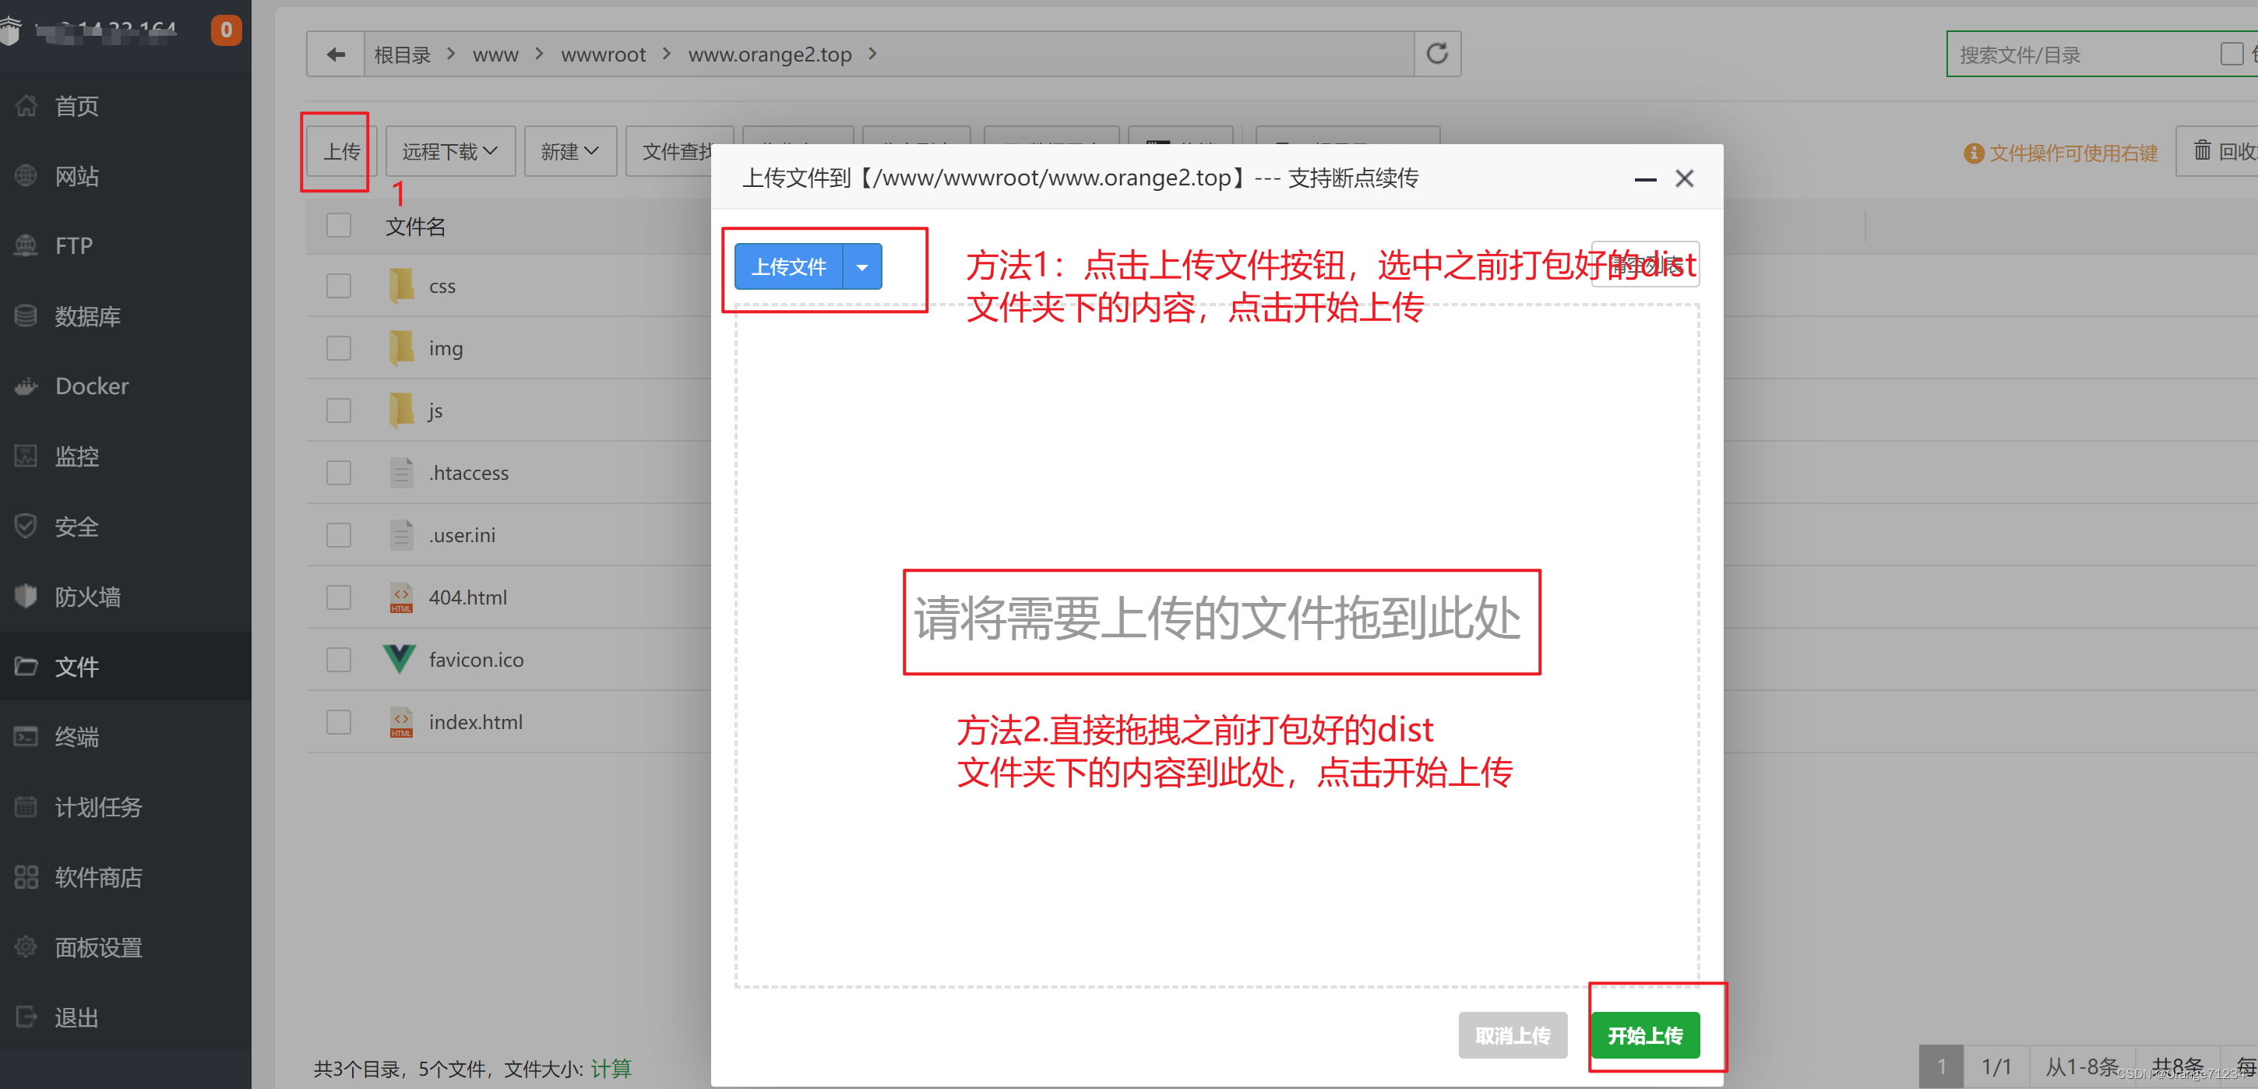Click the back arrow in path bar
This screenshot has height=1089, width=2258.
(x=336, y=55)
